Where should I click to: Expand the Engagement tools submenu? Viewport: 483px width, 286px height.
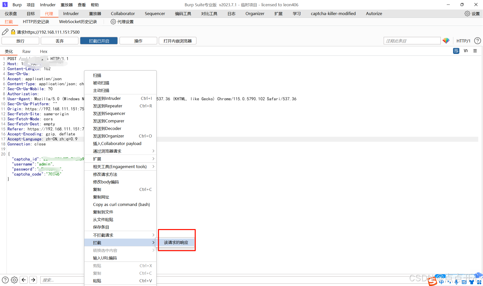pyautogui.click(x=120, y=167)
